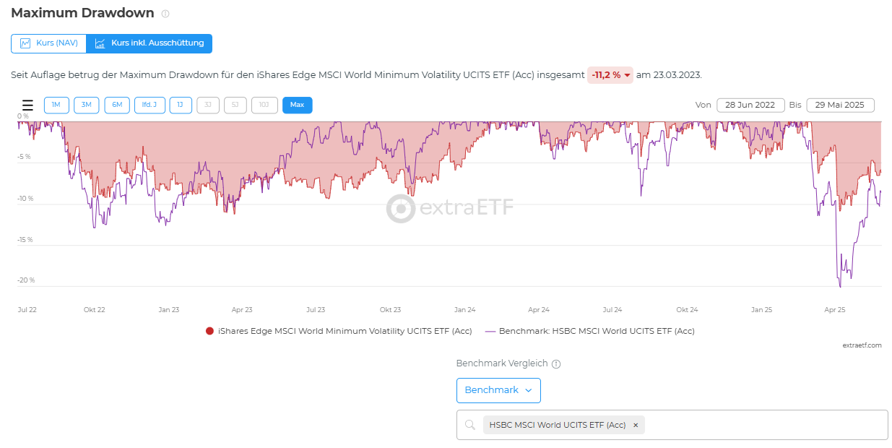Click the Benchmark Vergleich info icon
The height and width of the screenshot is (448, 892).
pos(556,364)
